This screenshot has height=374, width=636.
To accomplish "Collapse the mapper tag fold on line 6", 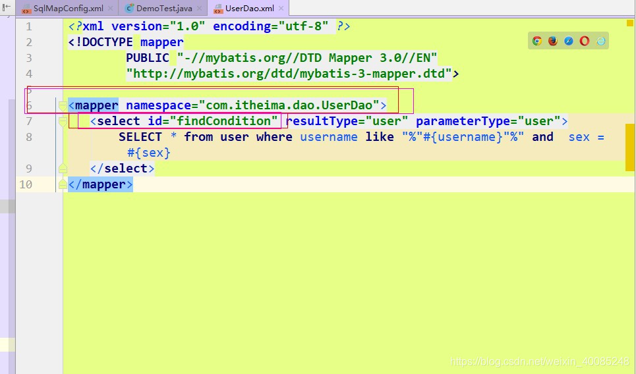I will coord(63,106).
